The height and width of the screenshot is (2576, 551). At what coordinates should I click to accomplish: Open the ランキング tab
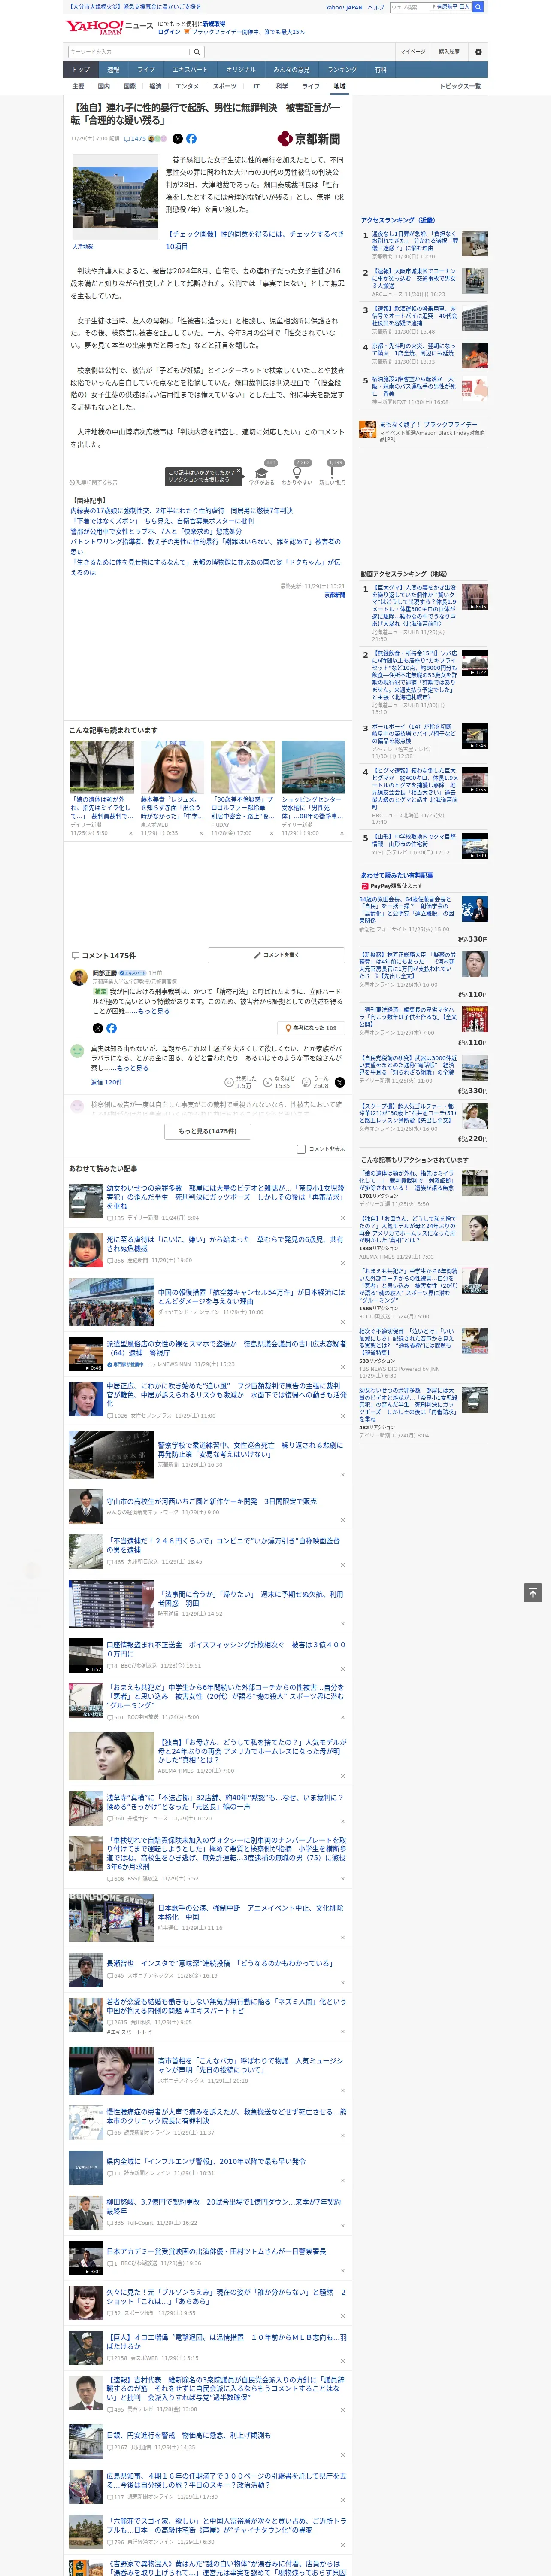coord(342,70)
